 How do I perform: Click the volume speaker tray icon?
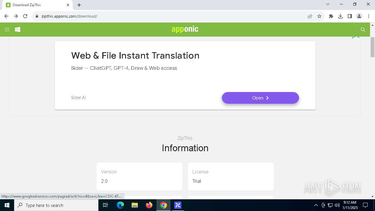(337, 205)
